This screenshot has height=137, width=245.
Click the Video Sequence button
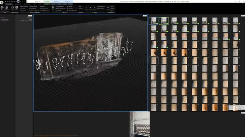coord(24,6)
